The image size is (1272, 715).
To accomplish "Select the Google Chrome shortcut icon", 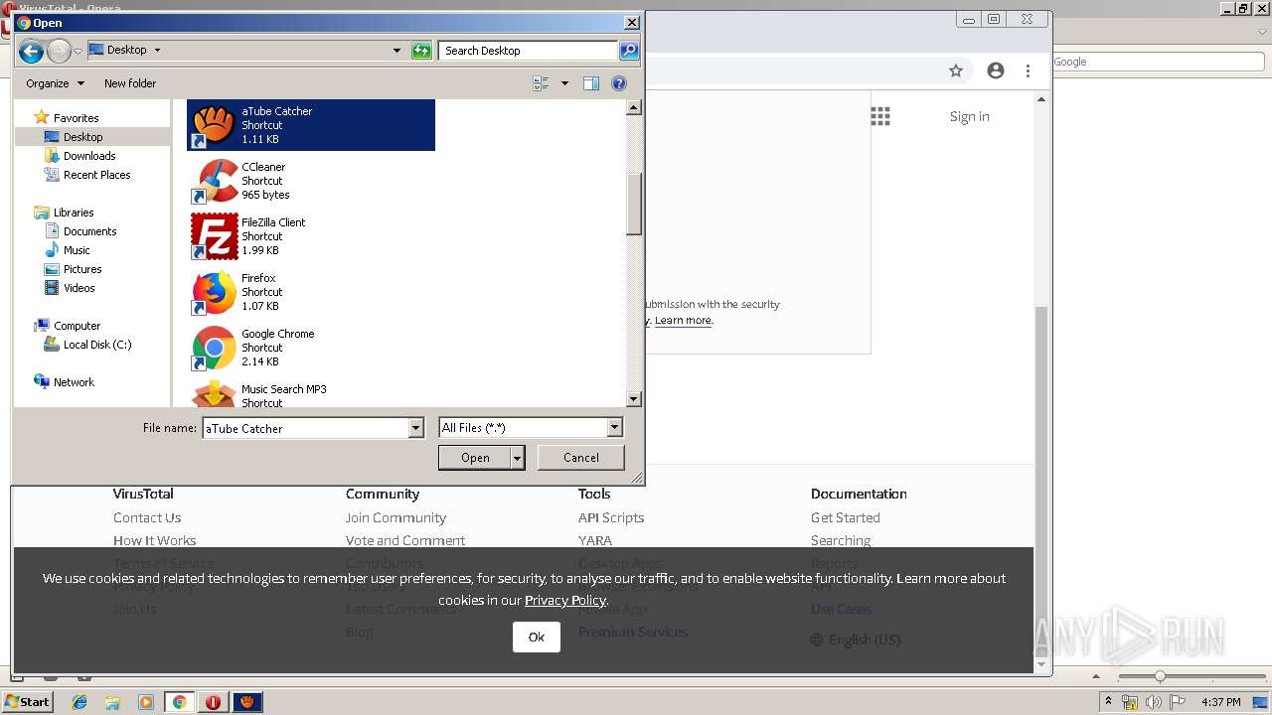I will [x=214, y=348].
